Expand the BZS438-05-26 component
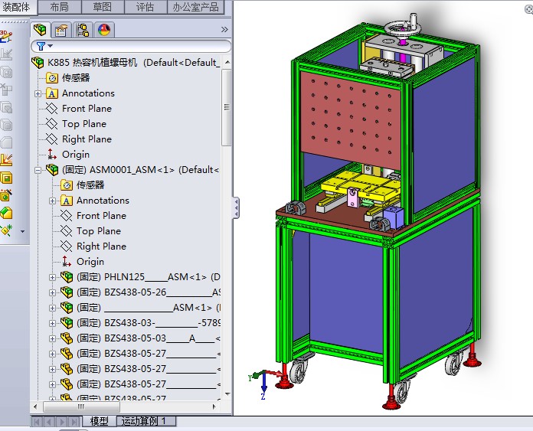 point(52,292)
